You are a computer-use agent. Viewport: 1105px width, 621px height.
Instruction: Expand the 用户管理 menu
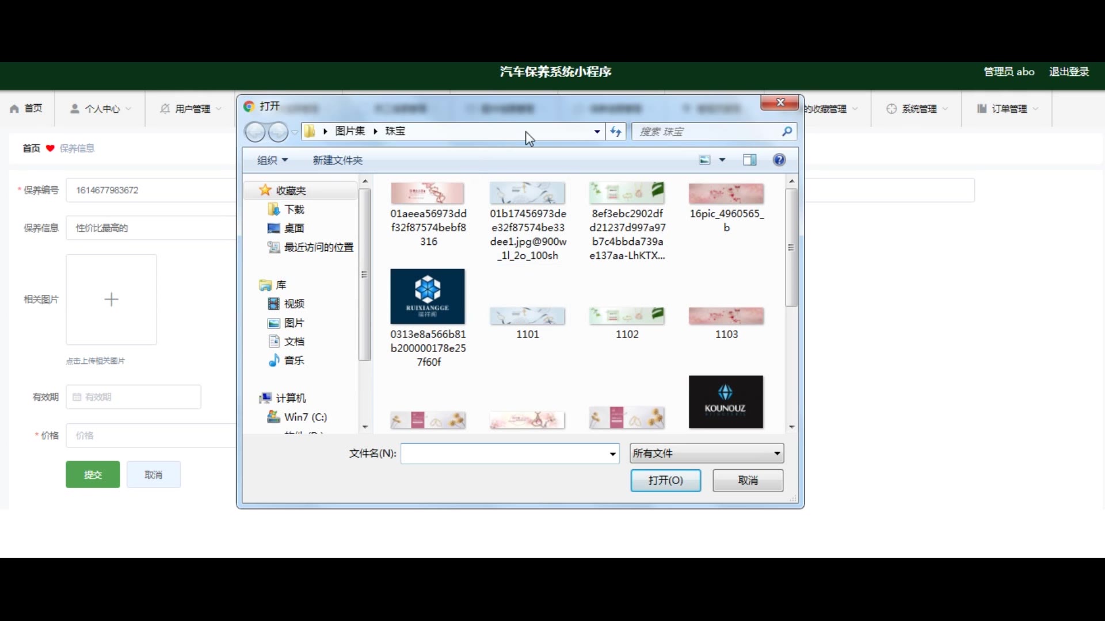click(190, 109)
